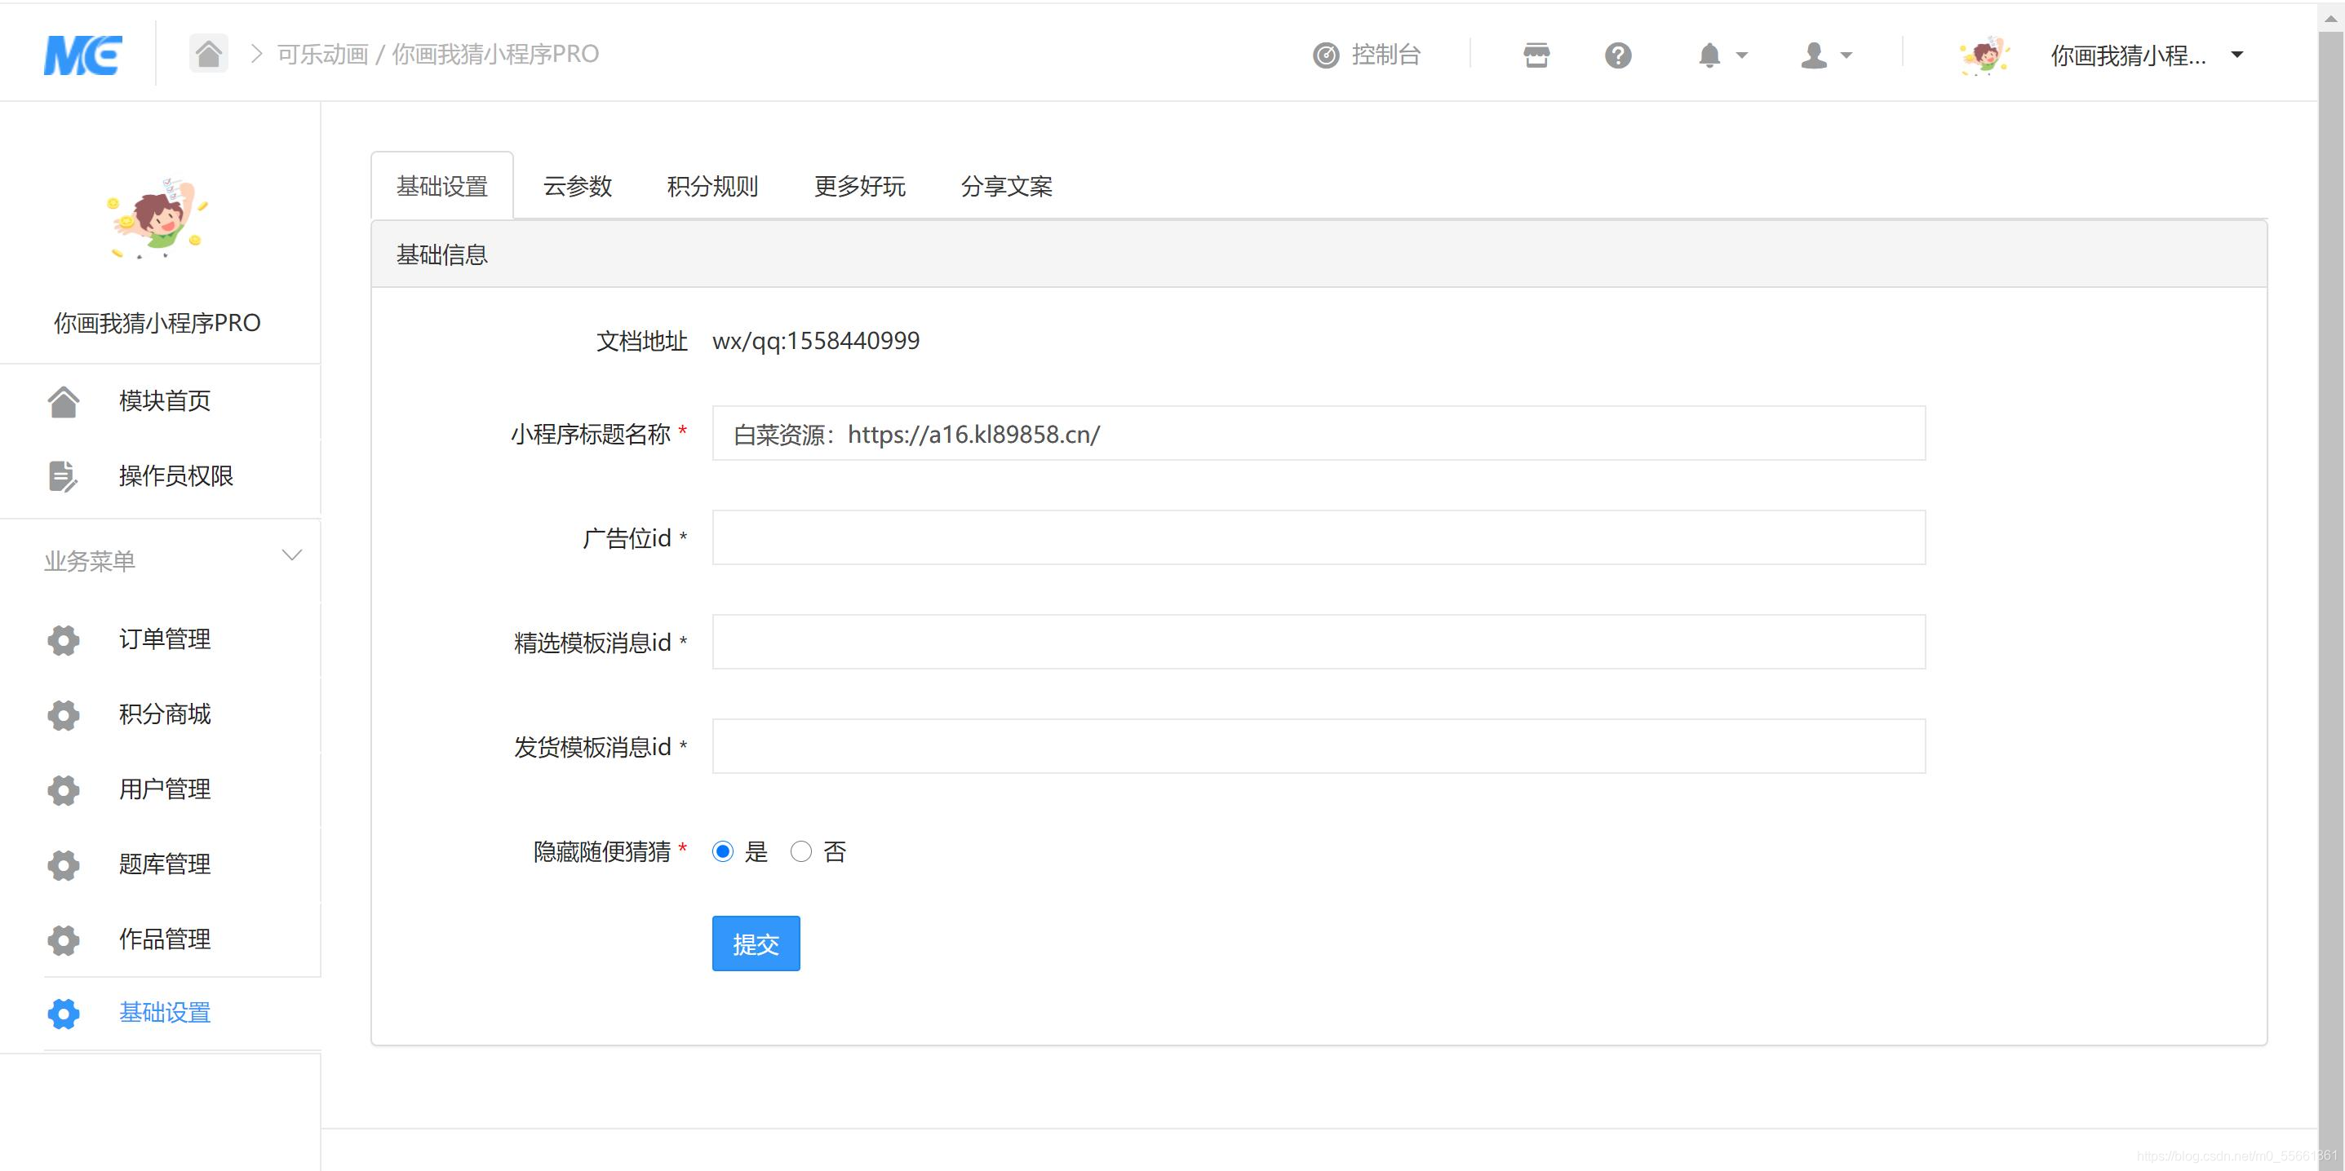Click the user profile icon
This screenshot has width=2345, height=1171.
click(1813, 55)
